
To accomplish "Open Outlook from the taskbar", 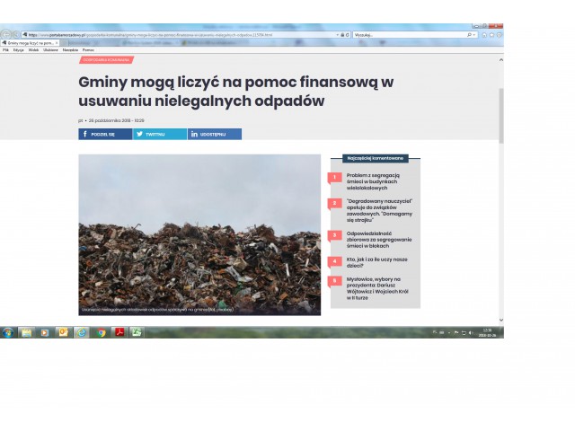I will coord(63,332).
